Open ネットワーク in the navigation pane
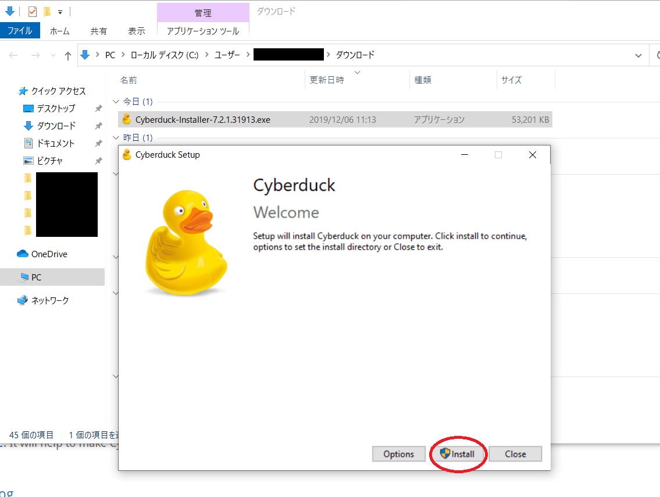Viewport: 660px width, 497px height. pos(50,300)
